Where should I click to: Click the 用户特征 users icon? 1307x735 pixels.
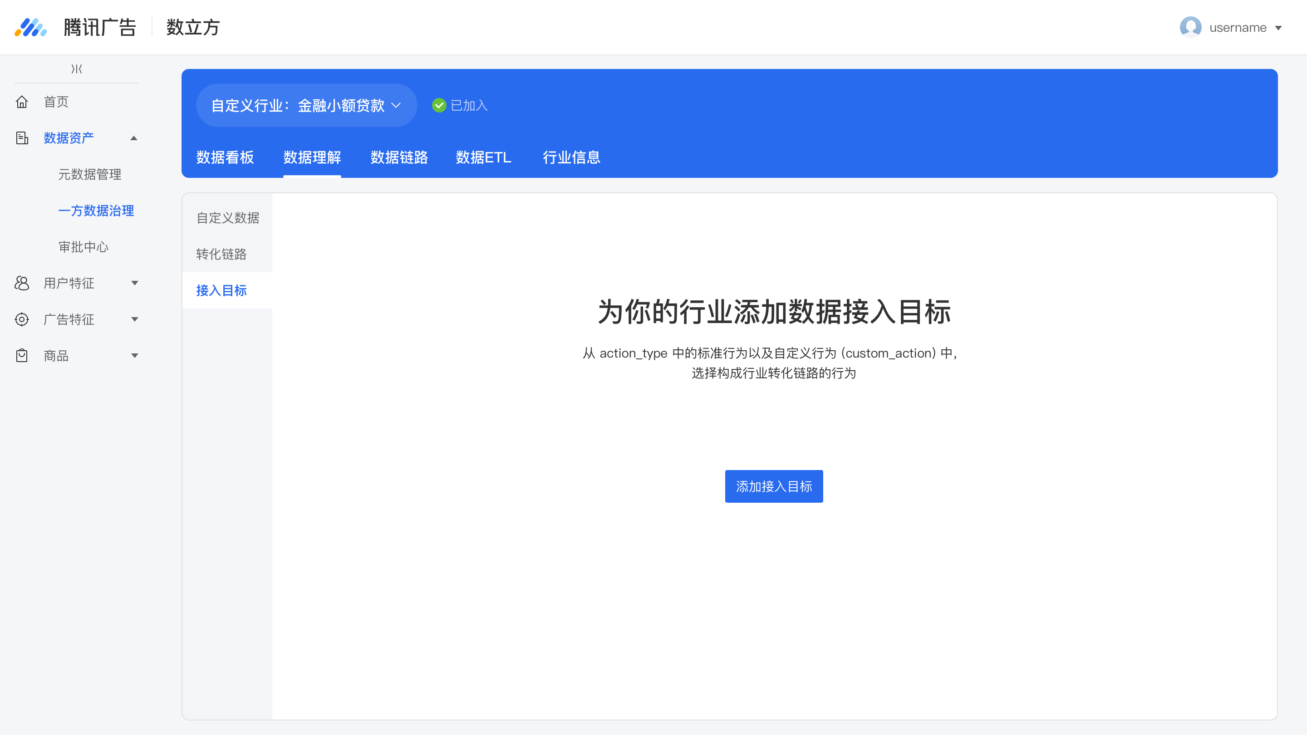(22, 283)
